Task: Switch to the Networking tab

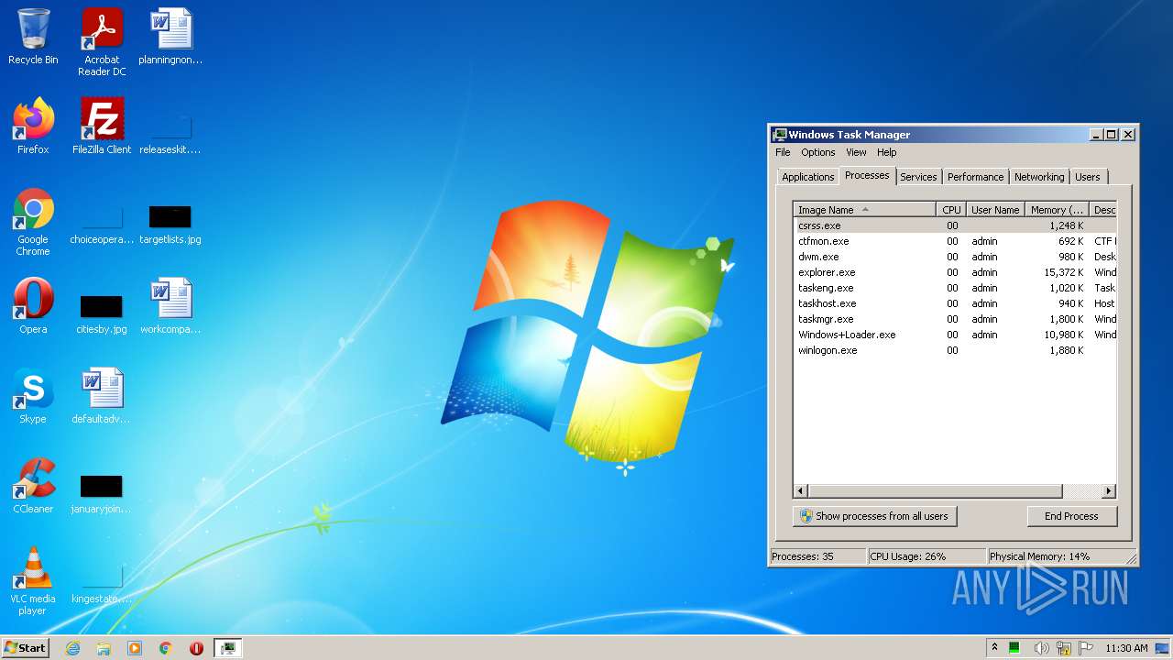Action: tap(1039, 177)
